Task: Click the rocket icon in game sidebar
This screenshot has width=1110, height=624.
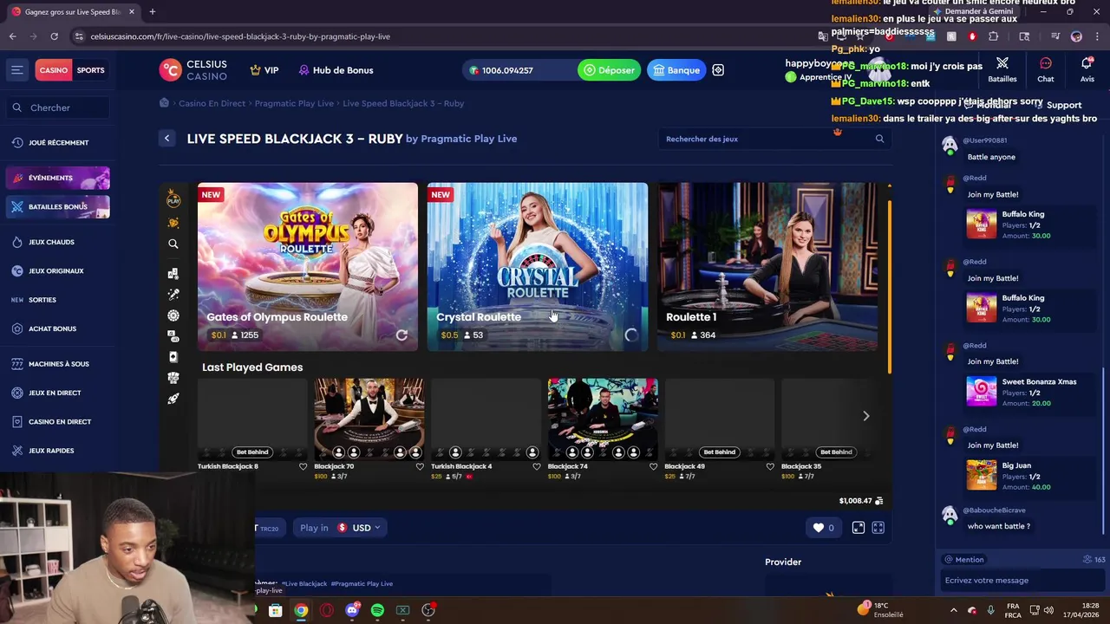Action: tap(173, 399)
